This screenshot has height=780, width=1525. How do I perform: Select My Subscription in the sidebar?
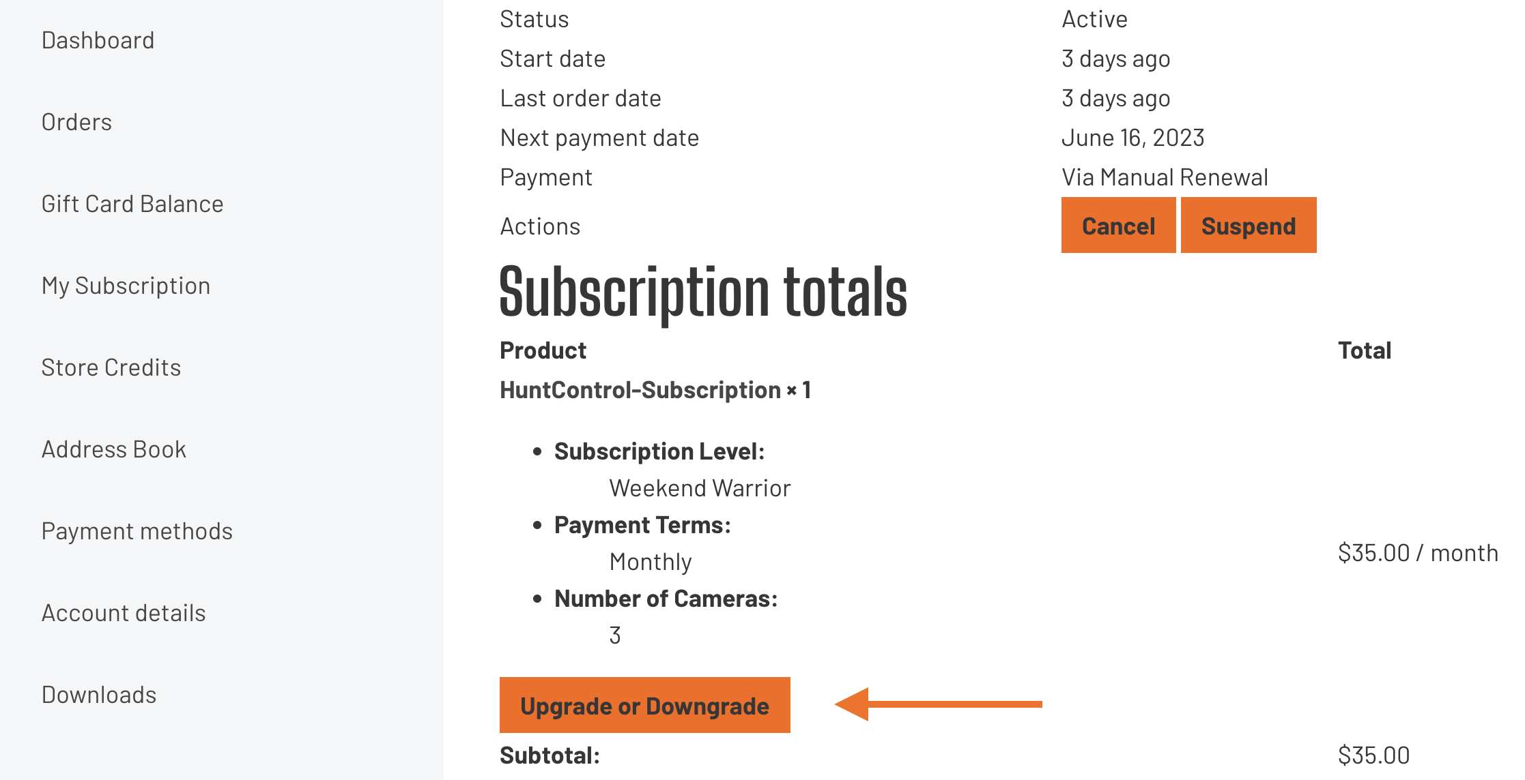click(x=126, y=286)
